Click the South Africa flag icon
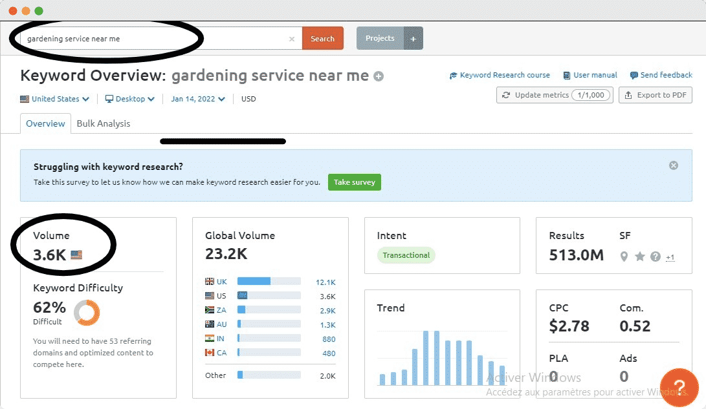This screenshot has height=409, width=706. pyautogui.click(x=210, y=310)
